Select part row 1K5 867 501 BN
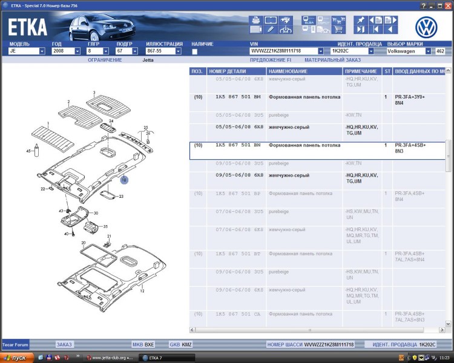The image size is (454, 363). click(317, 151)
